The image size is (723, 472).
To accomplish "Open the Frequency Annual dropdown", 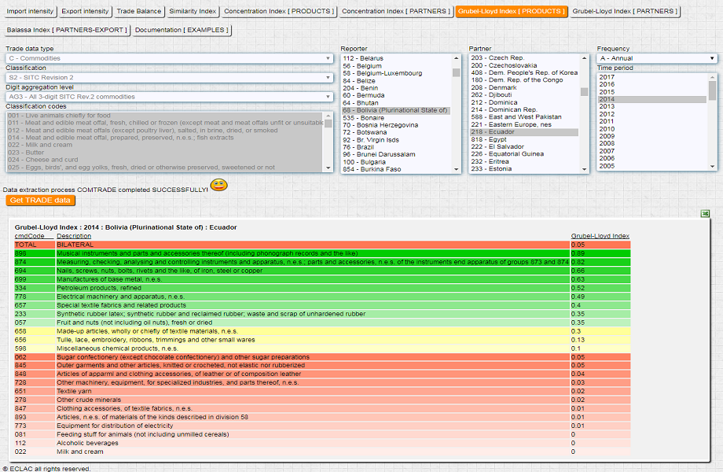I will point(656,58).
